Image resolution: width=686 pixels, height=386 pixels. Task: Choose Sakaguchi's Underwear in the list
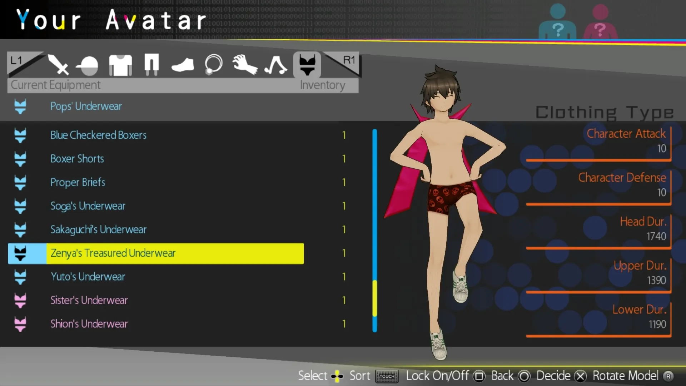pyautogui.click(x=98, y=229)
